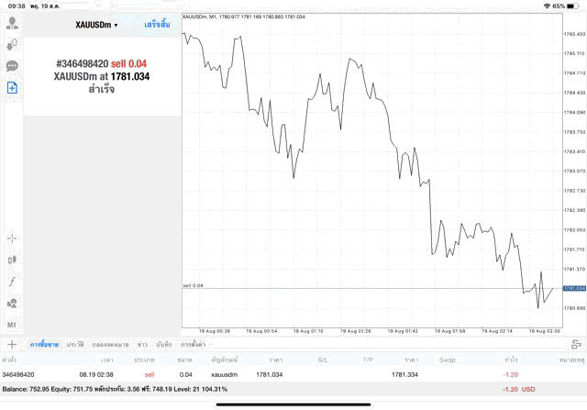Tap the battery indicator in status bar
The image size is (587, 410).
point(573,6)
